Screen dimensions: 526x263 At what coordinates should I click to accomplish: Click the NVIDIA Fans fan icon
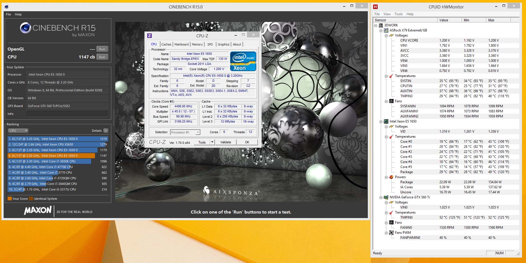coord(391,223)
